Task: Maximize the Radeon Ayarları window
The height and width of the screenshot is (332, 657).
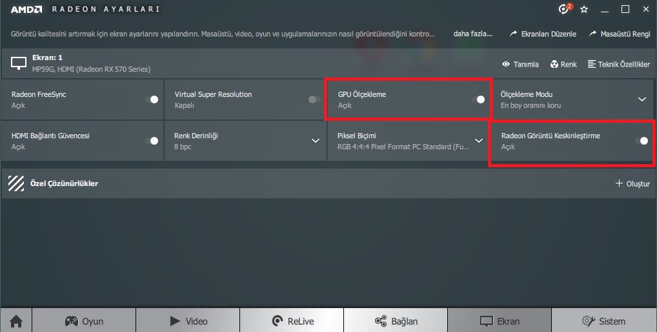Action: click(x=625, y=9)
